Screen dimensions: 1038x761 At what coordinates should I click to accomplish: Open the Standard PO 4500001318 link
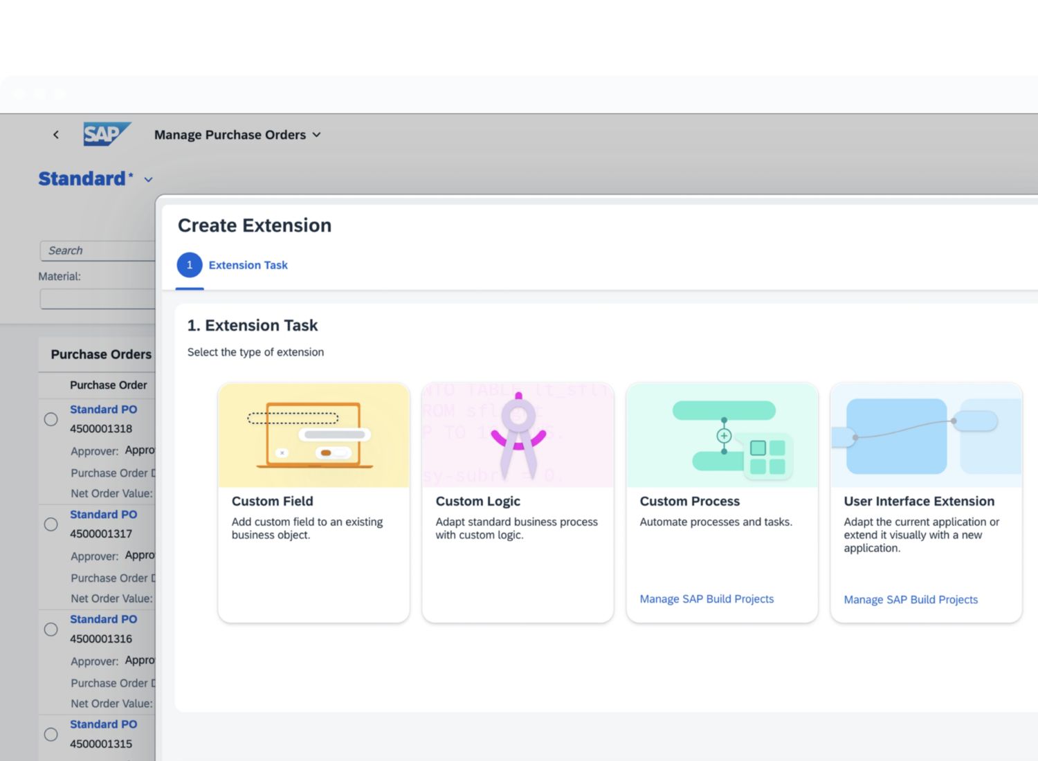click(x=104, y=410)
